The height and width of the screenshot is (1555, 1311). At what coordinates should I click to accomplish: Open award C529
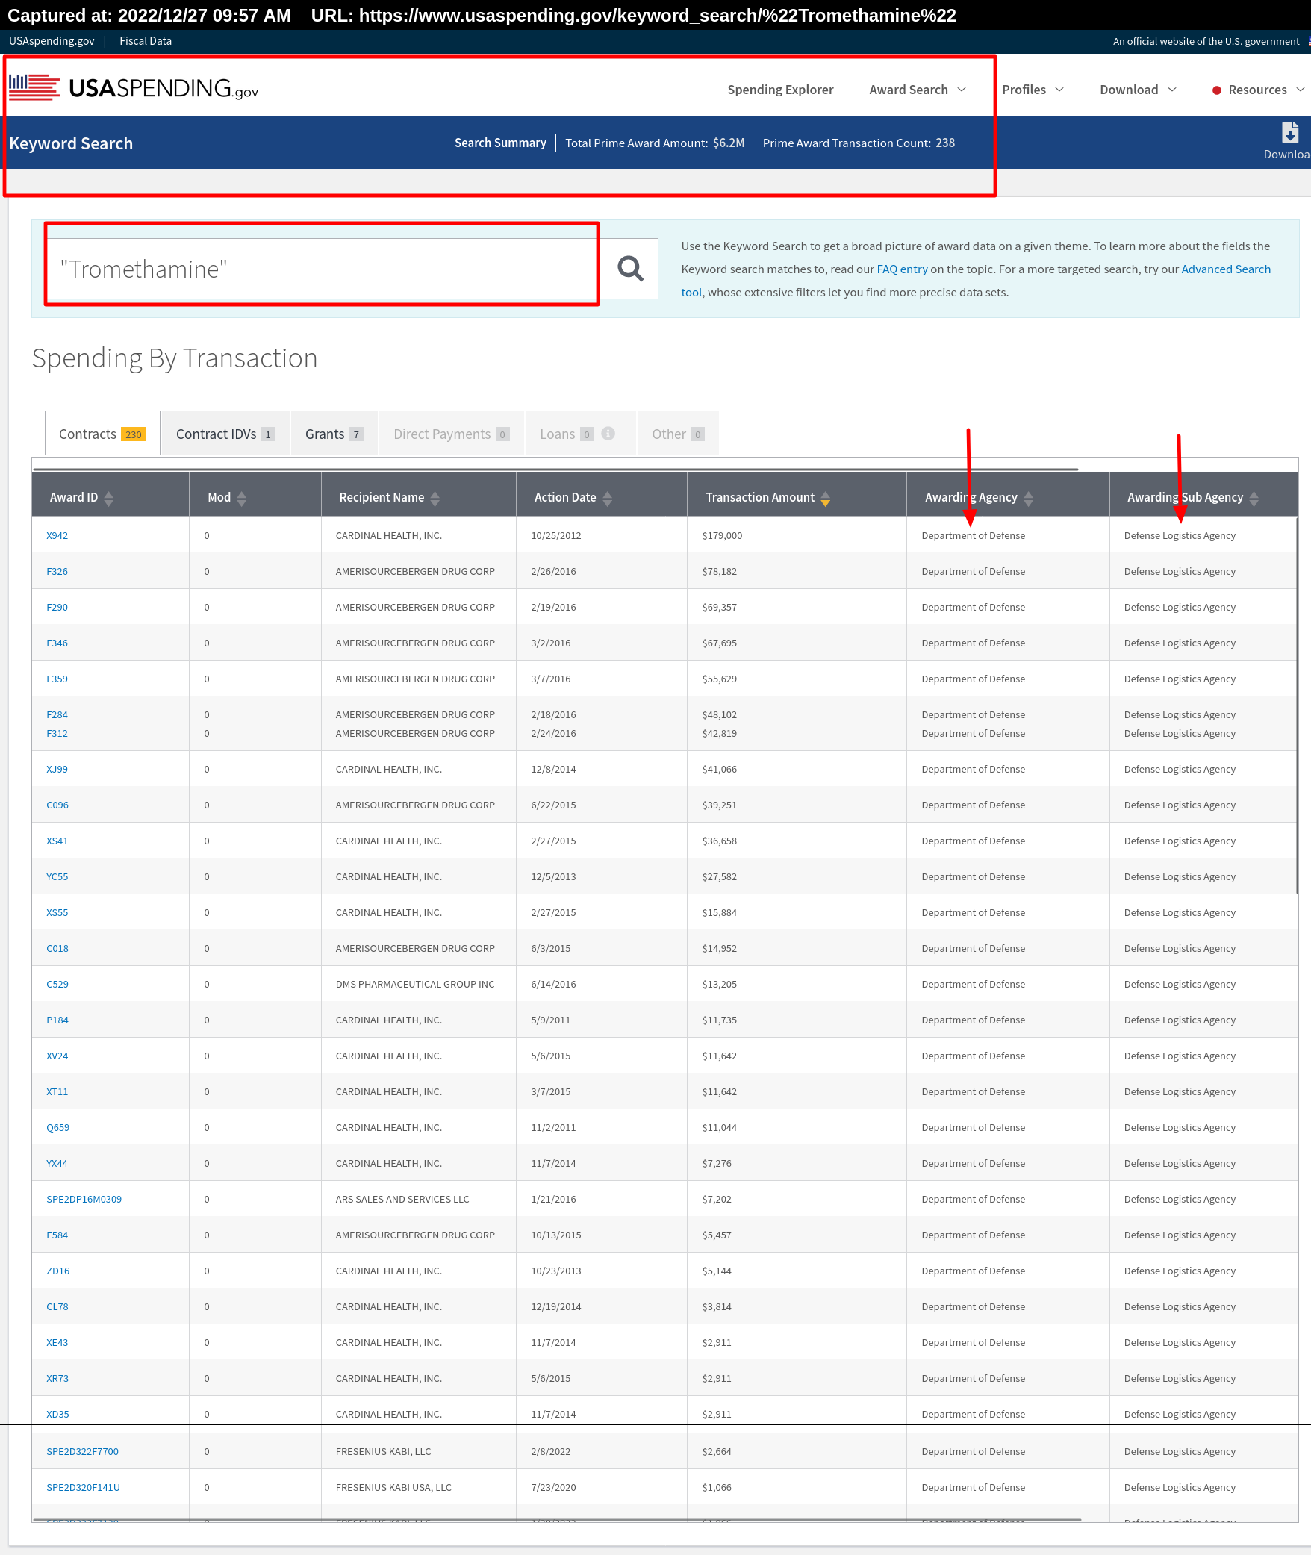tap(57, 984)
